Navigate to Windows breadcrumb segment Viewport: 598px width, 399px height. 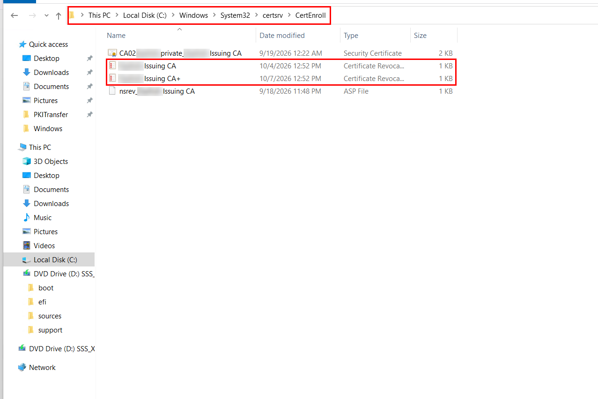[193, 15]
